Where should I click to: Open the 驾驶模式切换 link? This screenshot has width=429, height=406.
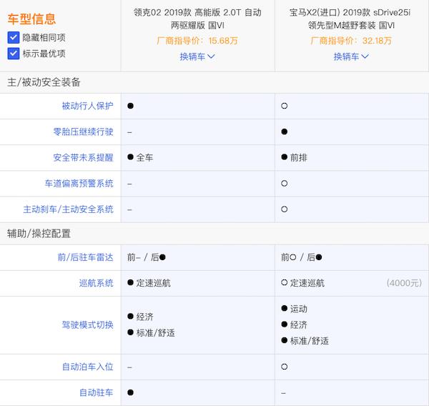[x=87, y=325]
